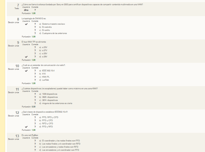Click the answer text 'Los enrutadores y el coordinador son FFD'

point(61,150)
